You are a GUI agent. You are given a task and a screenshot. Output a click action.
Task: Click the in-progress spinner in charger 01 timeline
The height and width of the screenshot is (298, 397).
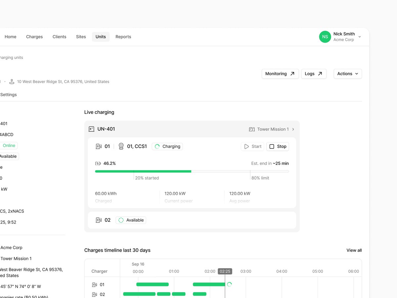(229, 284)
